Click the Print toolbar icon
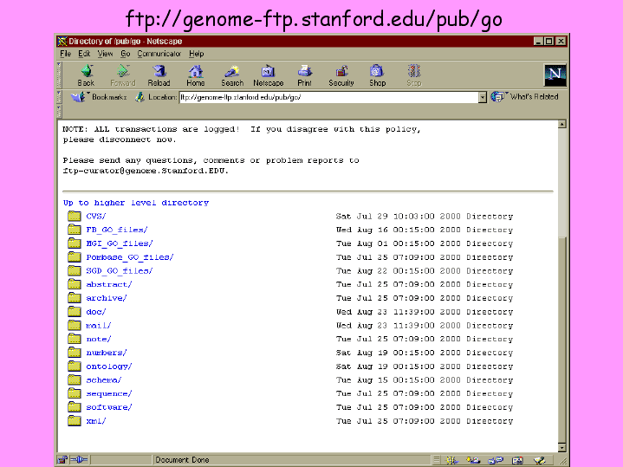Screen dimensions: 623x467 pyautogui.click(x=304, y=75)
